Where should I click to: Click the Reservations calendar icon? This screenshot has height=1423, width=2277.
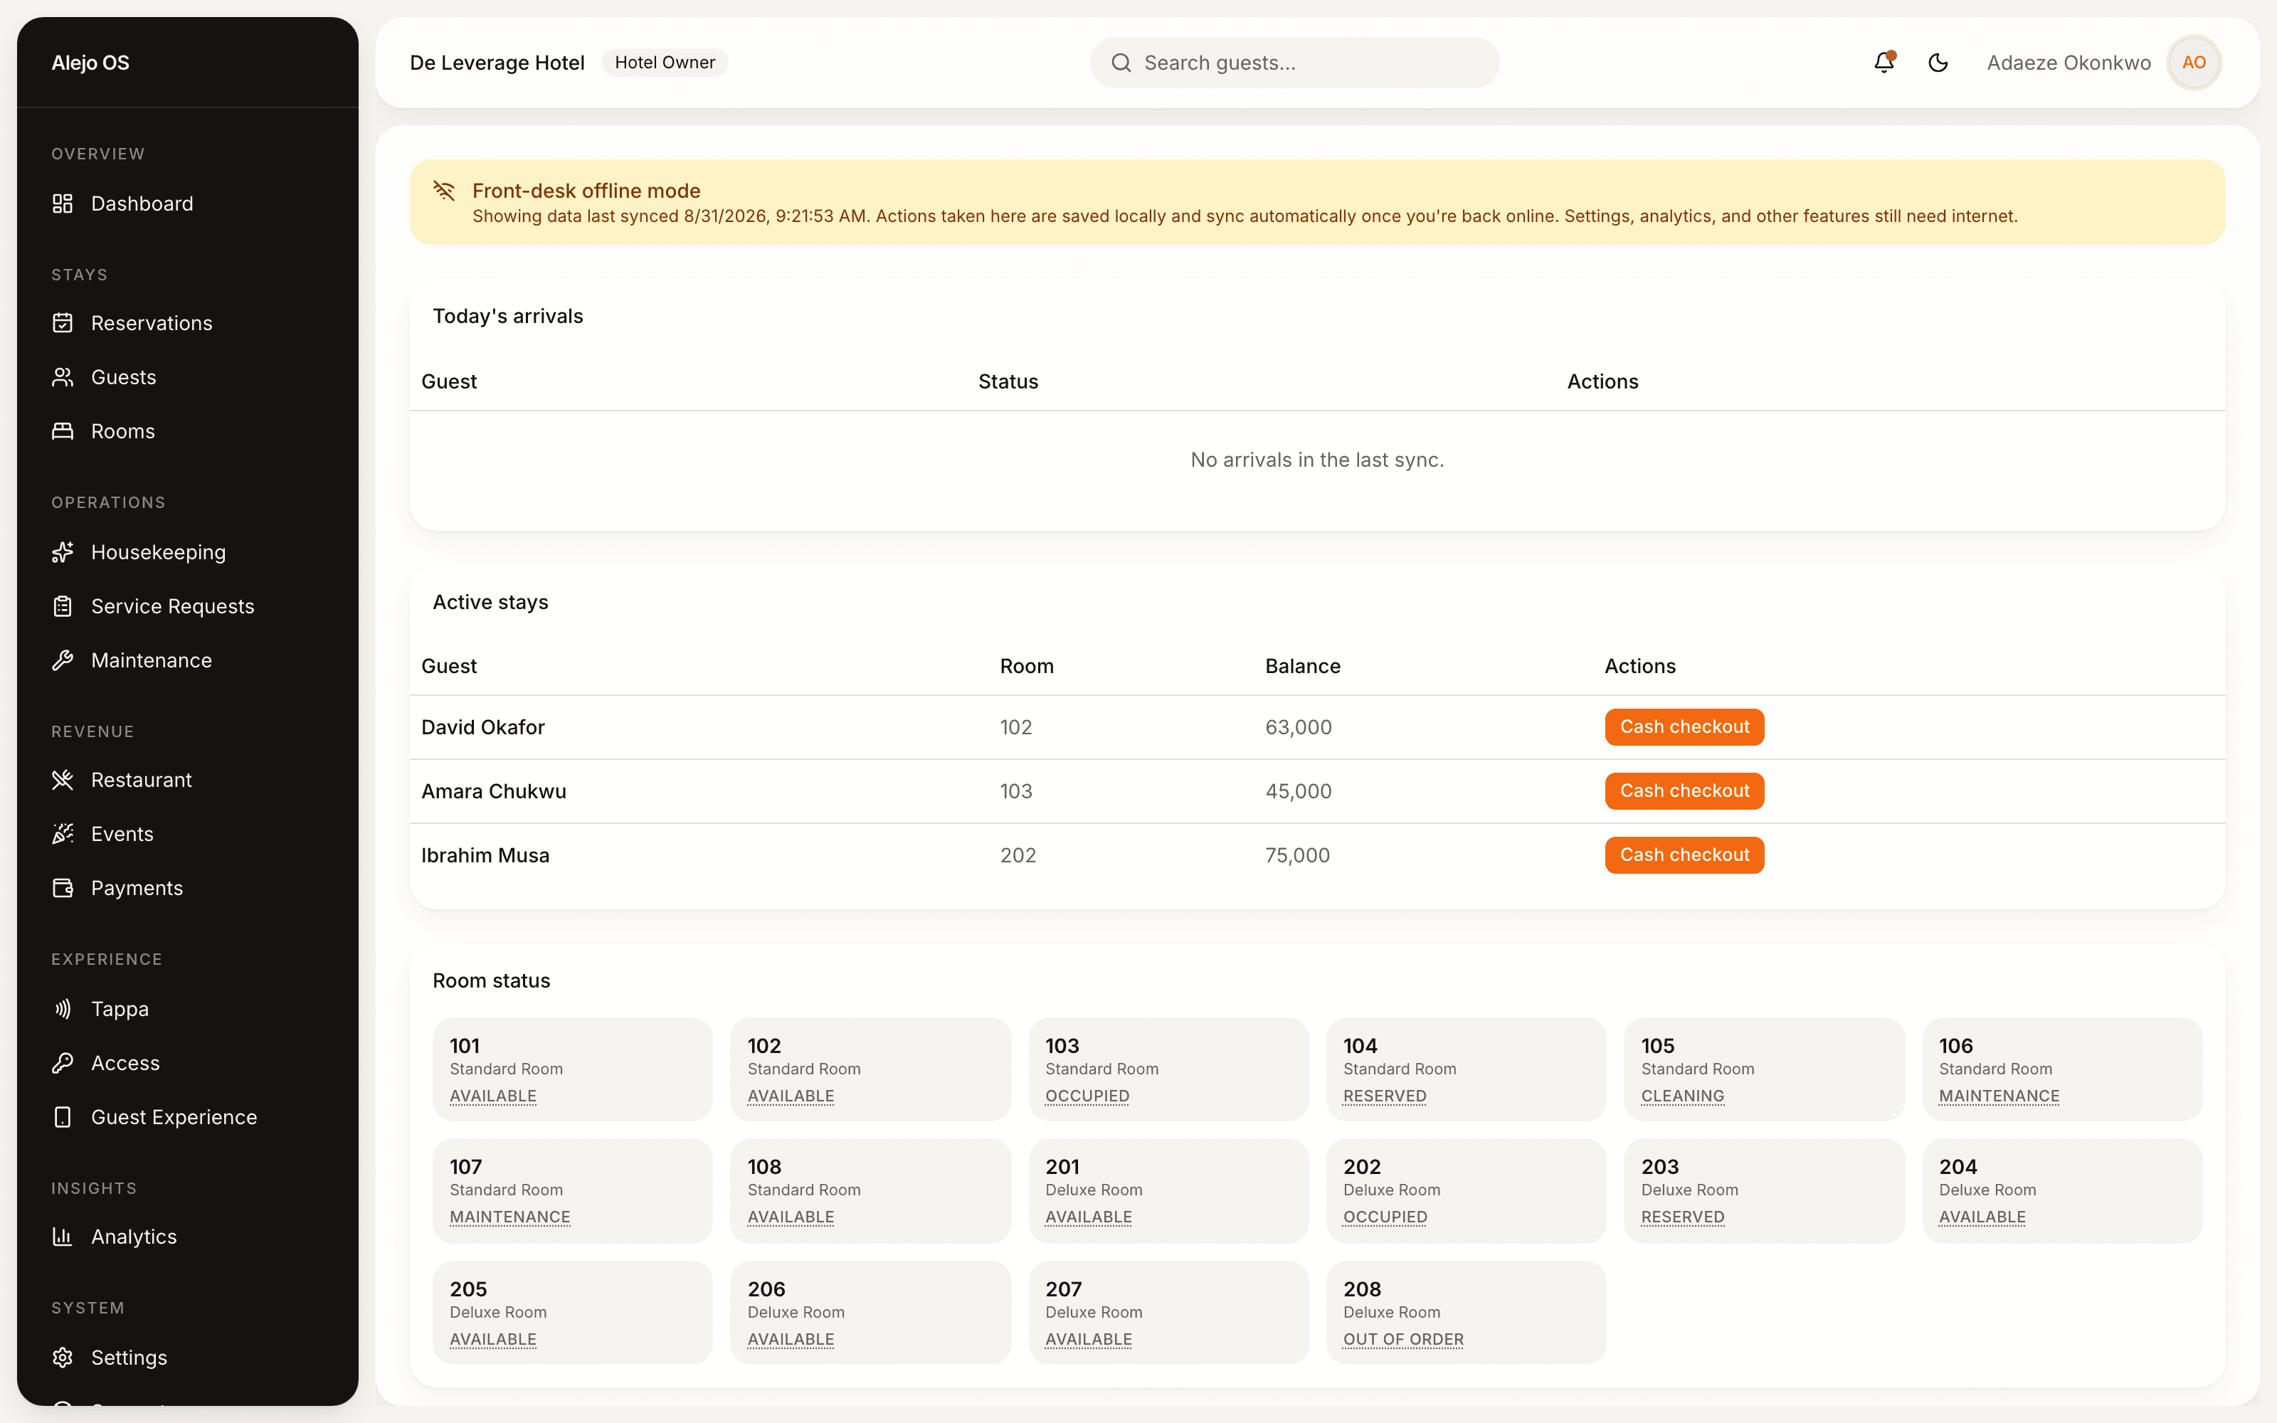click(x=62, y=323)
